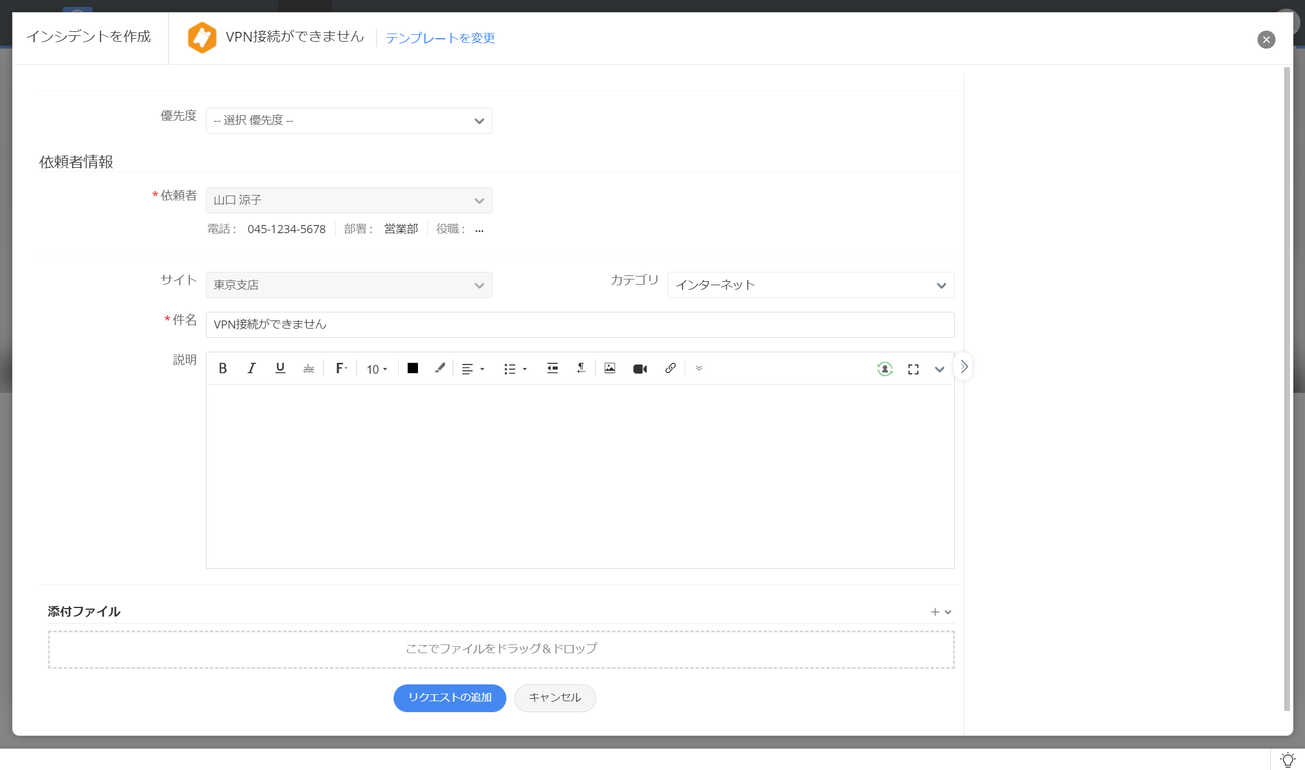Click the highlight color pen icon
The height and width of the screenshot is (770, 1305).
tap(440, 369)
